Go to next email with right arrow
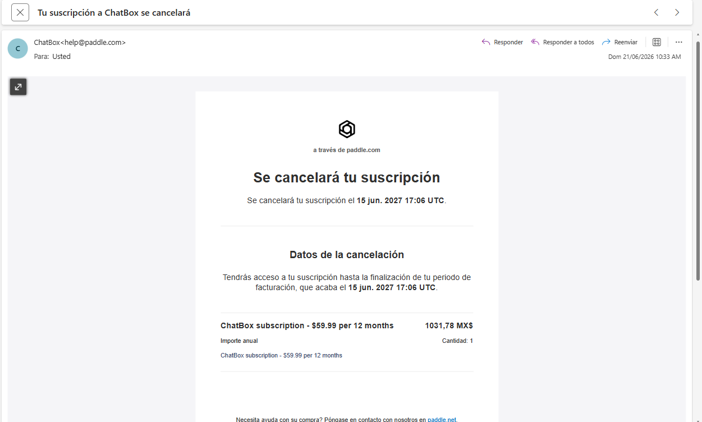This screenshot has width=702, height=422. pos(677,12)
